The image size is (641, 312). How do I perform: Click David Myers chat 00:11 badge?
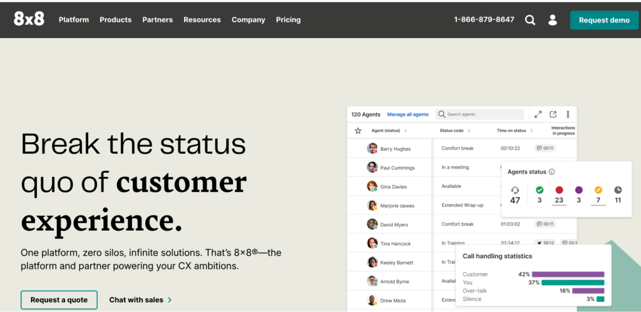545,224
